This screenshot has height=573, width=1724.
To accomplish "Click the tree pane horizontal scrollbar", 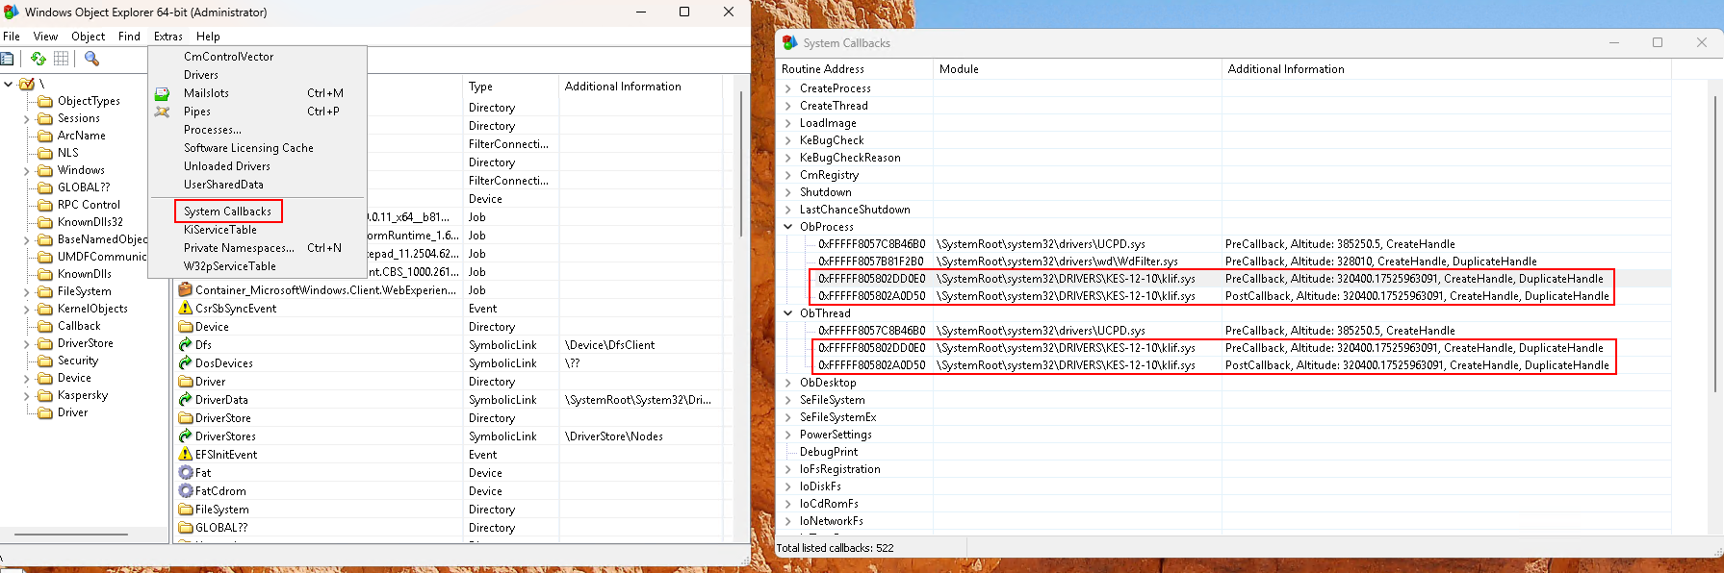I will pos(71,534).
